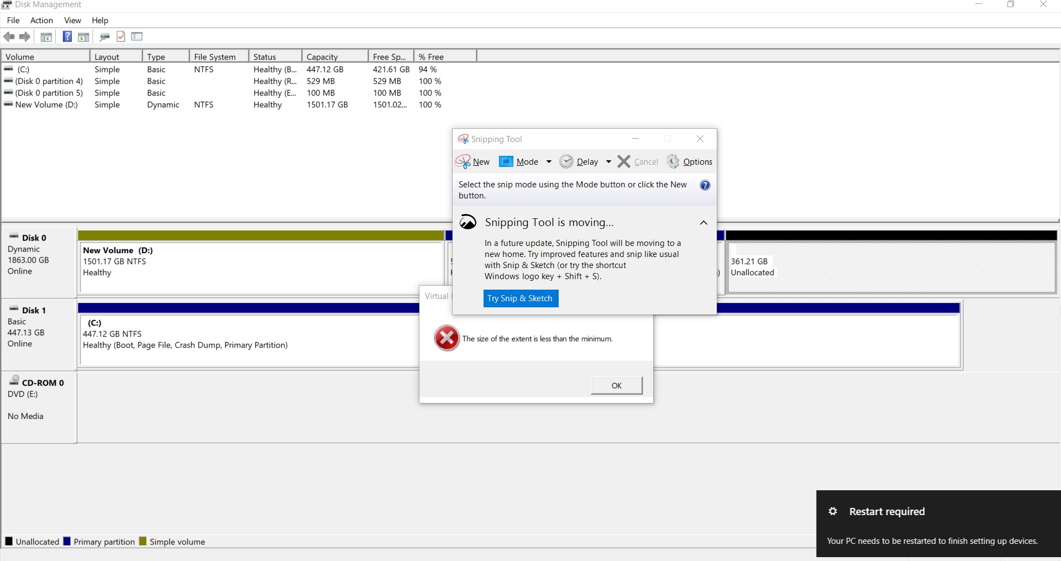Viewport: 1061px width, 561px height.
Task: Click the Back arrow in Disk Management toolbar
Action: pos(9,36)
